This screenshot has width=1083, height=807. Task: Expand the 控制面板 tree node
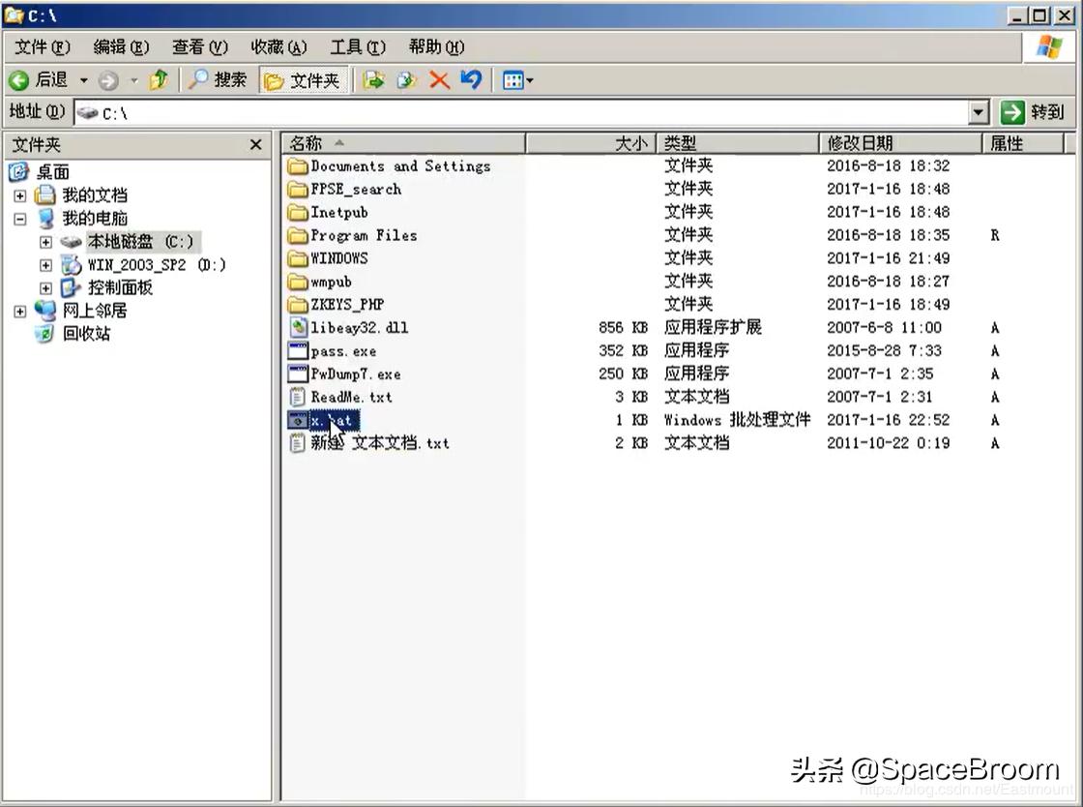[45, 287]
